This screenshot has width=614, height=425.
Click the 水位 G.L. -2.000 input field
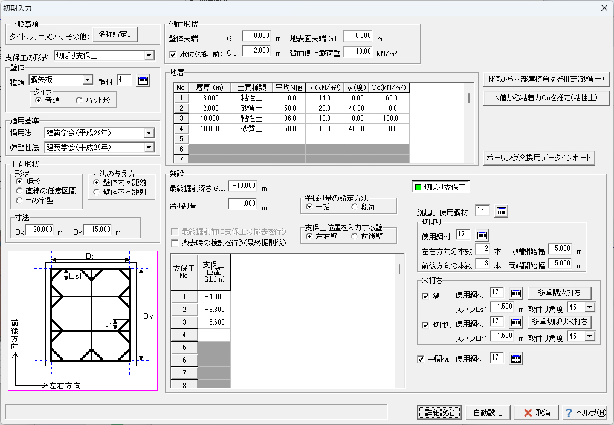point(256,51)
